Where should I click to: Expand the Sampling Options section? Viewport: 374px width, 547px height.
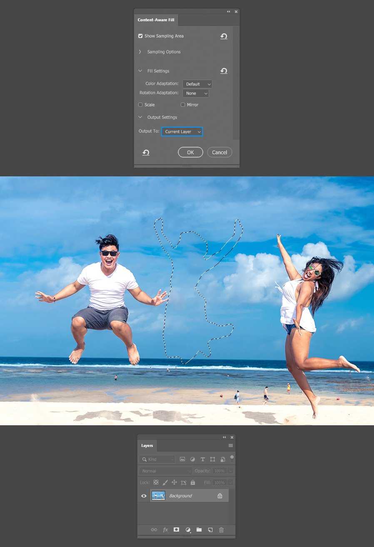[x=140, y=52]
